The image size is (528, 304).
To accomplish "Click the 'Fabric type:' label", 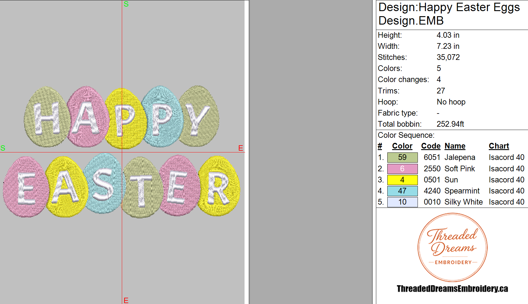I will pyautogui.click(x=397, y=113).
